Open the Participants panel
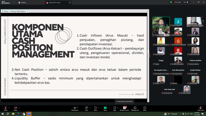 click(75, 109)
